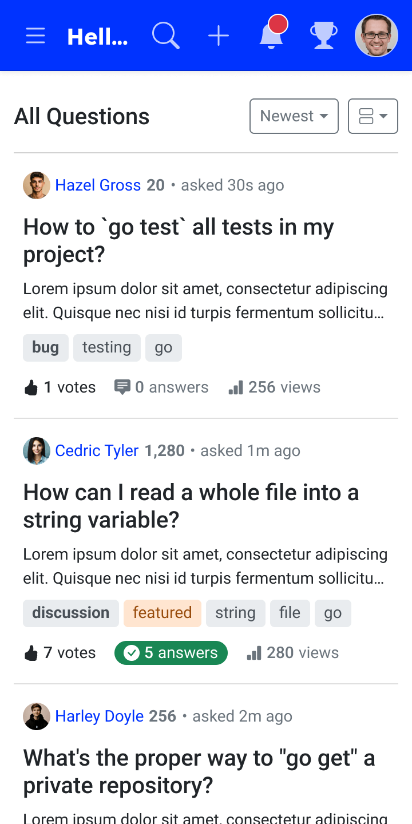412x824 pixels.
Task: Click the plus icon to add question
Action: (x=219, y=36)
